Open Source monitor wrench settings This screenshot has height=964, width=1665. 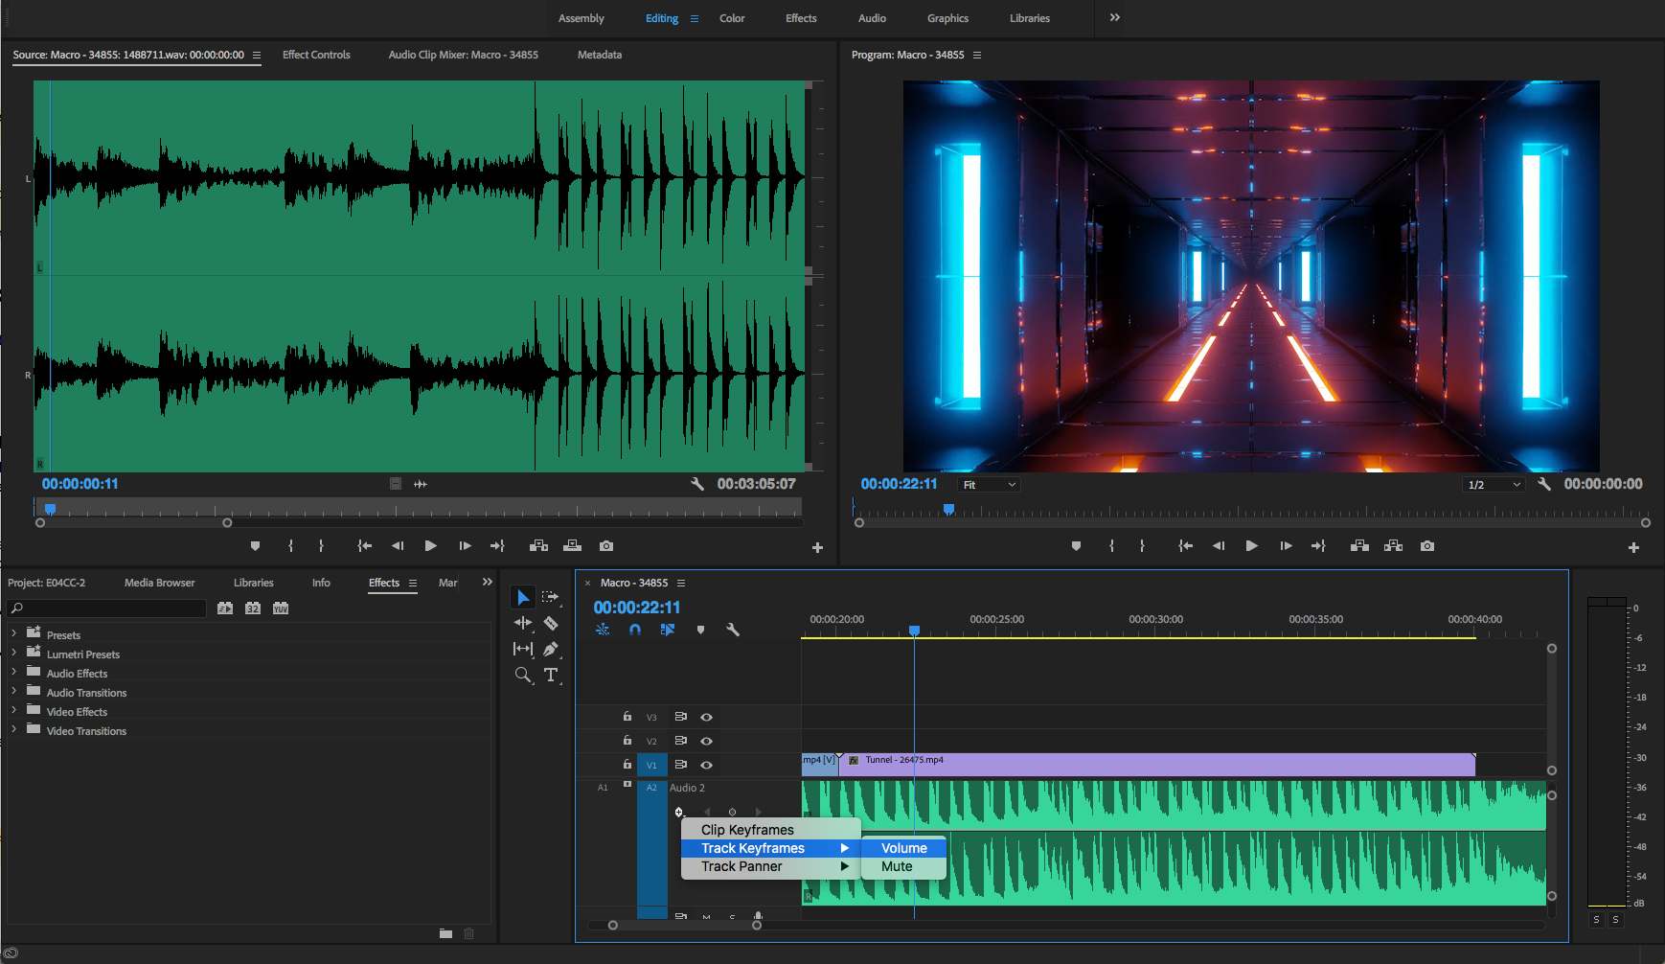[x=697, y=485]
